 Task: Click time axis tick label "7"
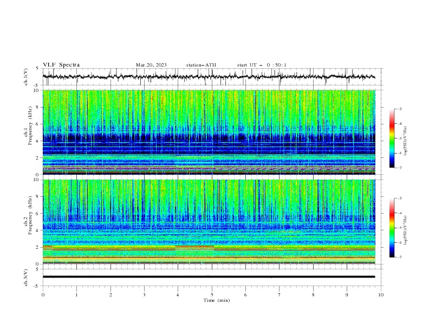(x=279, y=295)
